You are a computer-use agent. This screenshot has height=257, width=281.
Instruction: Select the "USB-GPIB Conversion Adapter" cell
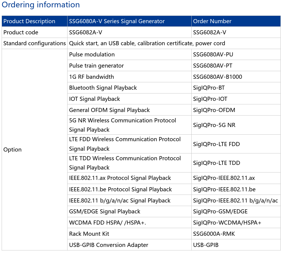pos(109,245)
